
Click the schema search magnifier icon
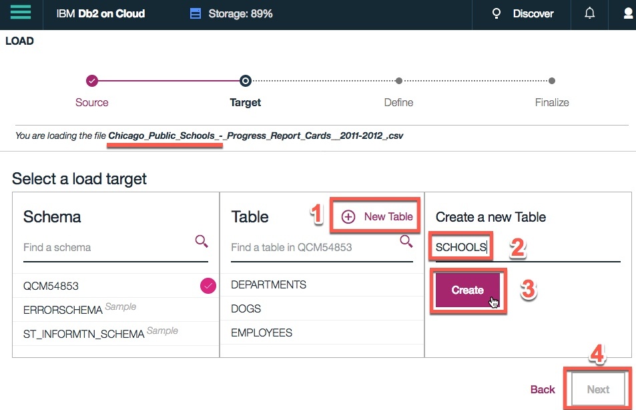point(202,241)
